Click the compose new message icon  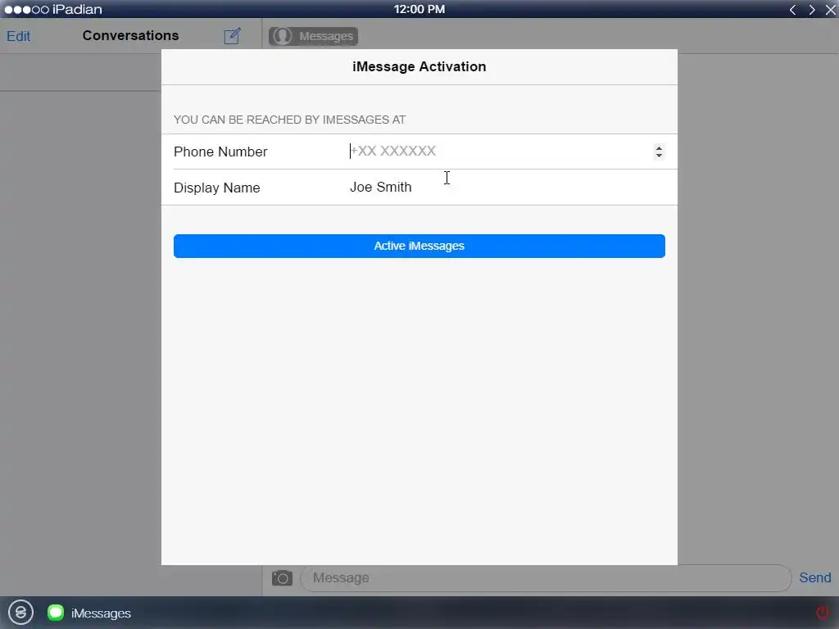(232, 36)
